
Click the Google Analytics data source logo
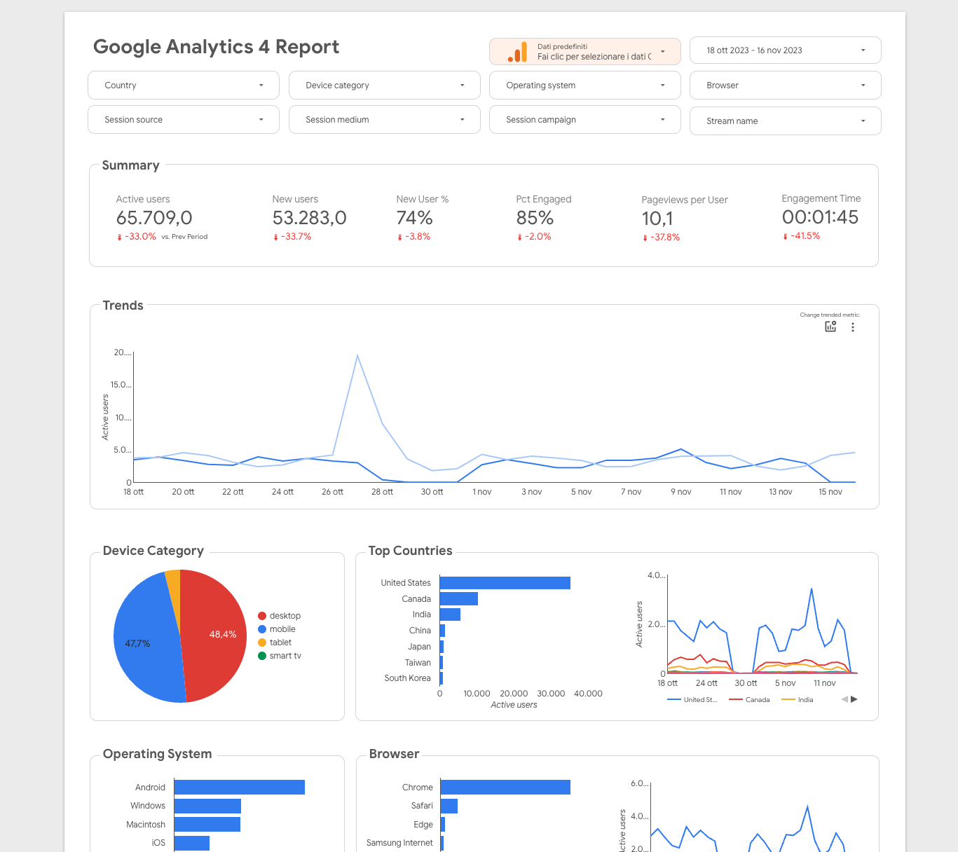pyautogui.click(x=517, y=52)
